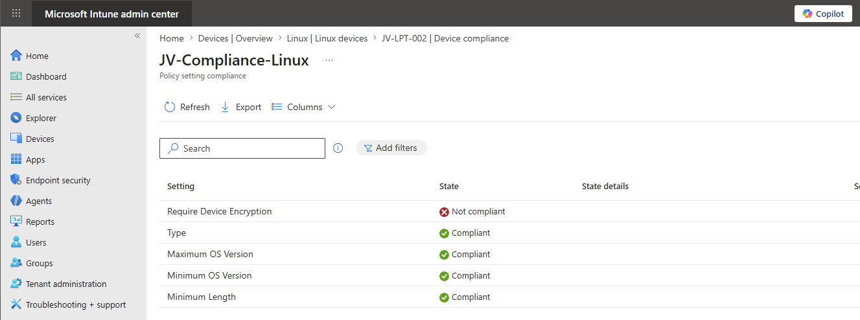Open the ellipsis menu beside JV-Compliance-Linux

coord(329,60)
